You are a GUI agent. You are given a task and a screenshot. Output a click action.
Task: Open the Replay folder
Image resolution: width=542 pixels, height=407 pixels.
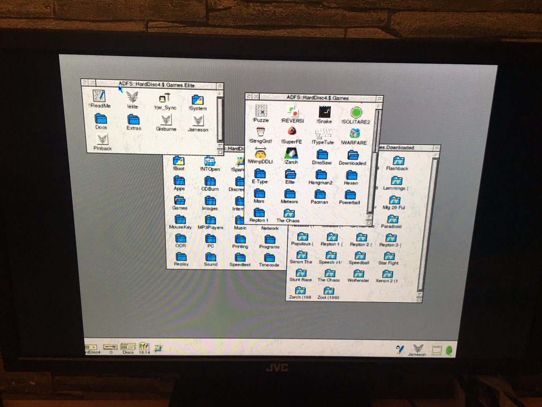coord(181,256)
